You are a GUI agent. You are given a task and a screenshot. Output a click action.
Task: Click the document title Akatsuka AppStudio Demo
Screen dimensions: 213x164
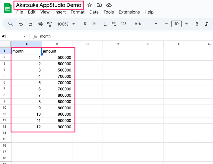click(49, 5)
